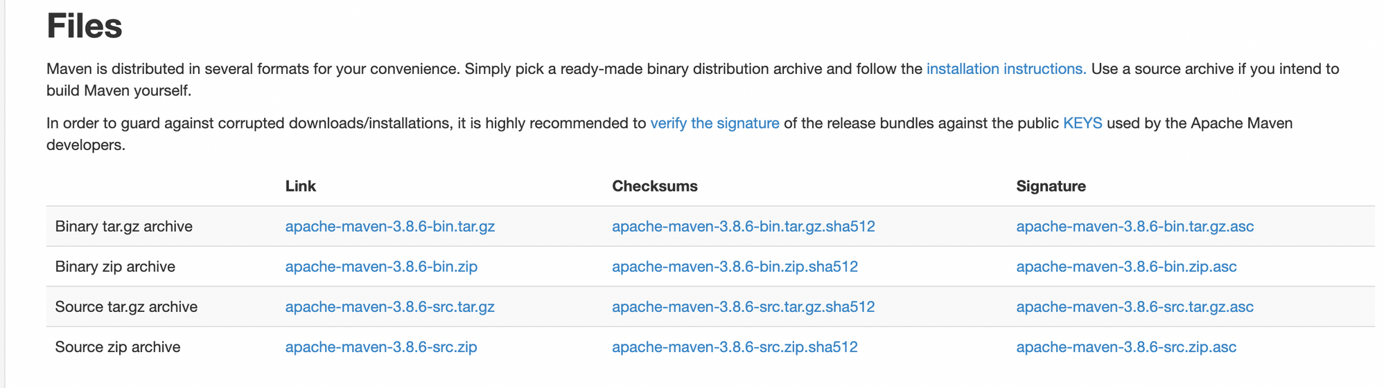1386x388 pixels.
Task: Follow the verify the signature link
Action: click(714, 123)
